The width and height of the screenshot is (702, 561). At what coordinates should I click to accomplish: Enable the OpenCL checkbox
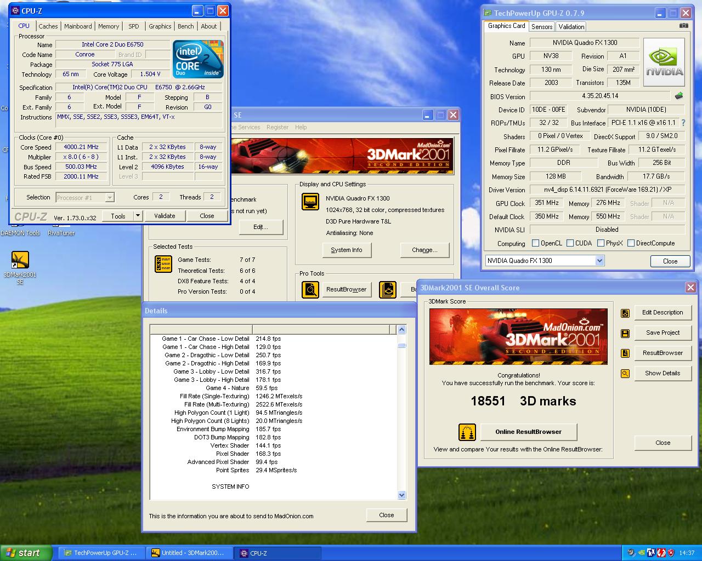[x=535, y=243]
